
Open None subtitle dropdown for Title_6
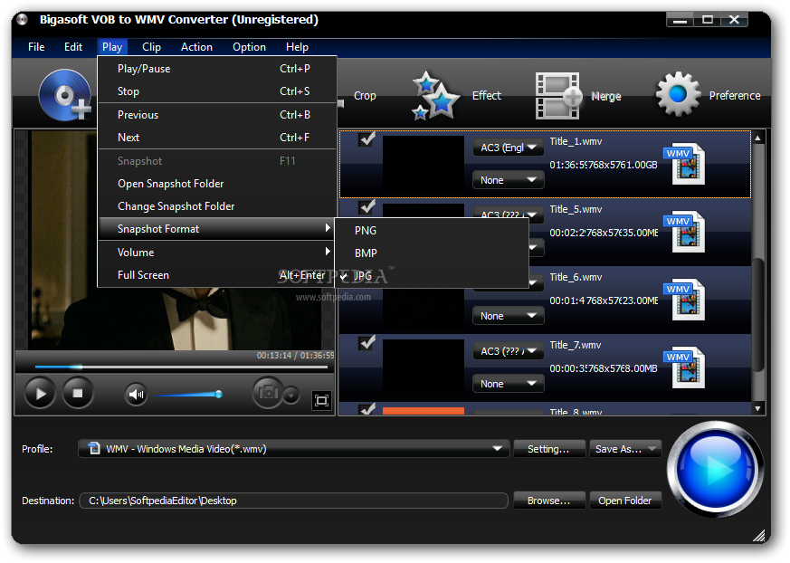509,316
